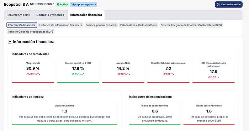The width and height of the screenshot is (249, 131).
Task: Click the ROA (Rentabilidad sobre activos) label
Action: point(168,63)
